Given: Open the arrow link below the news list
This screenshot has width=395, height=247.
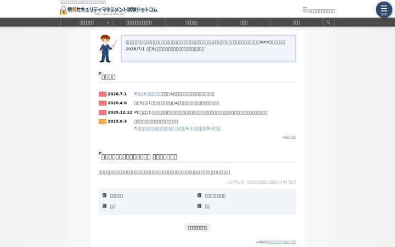Looking at the screenshot, I should pyautogui.click(x=289, y=137).
